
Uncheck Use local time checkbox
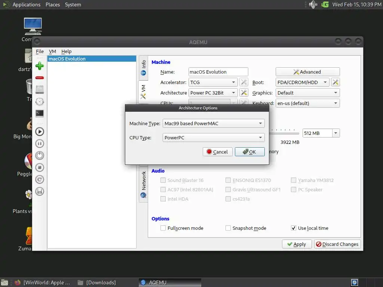[x=294, y=228]
